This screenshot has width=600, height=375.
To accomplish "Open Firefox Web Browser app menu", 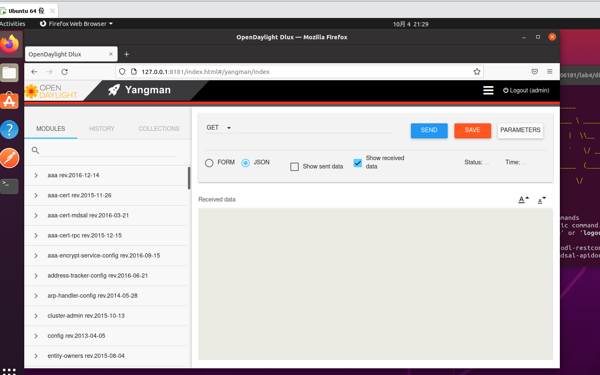I will pyautogui.click(x=77, y=24).
